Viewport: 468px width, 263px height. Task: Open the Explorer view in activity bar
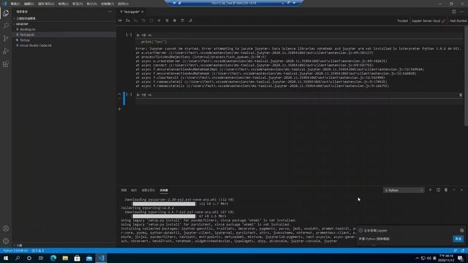6,13
